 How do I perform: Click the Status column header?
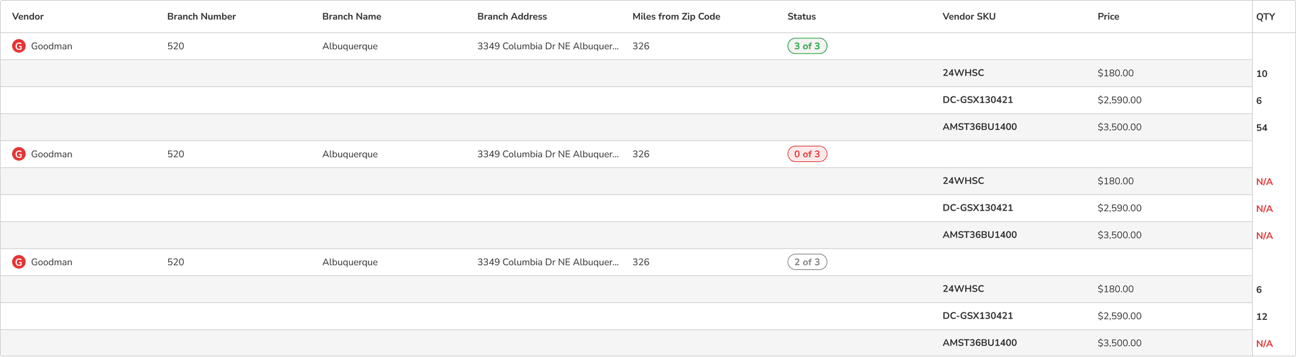[801, 16]
